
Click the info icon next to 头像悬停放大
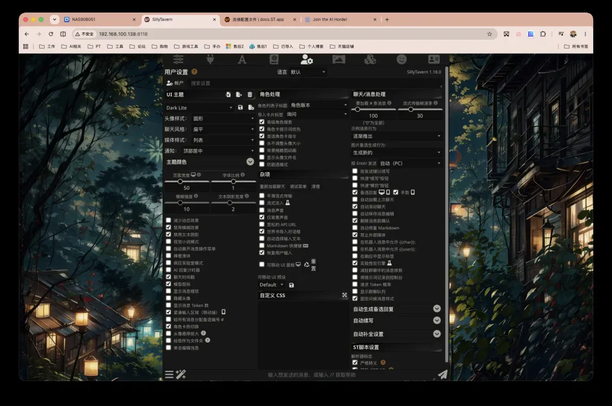click(x=203, y=333)
